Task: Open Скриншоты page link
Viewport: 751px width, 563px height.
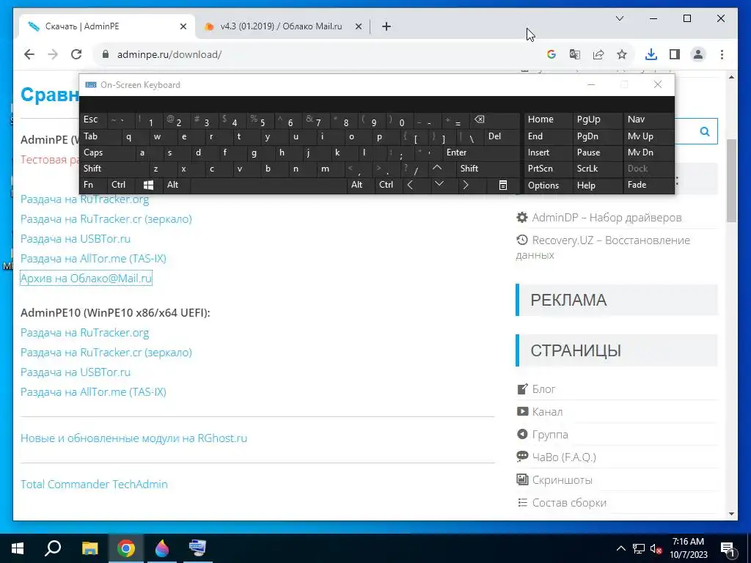Action: click(562, 479)
